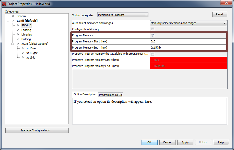Collapse the XC16 (Global Options) node
Image resolution: width=234 pixels, height=150 pixels.
point(13,44)
